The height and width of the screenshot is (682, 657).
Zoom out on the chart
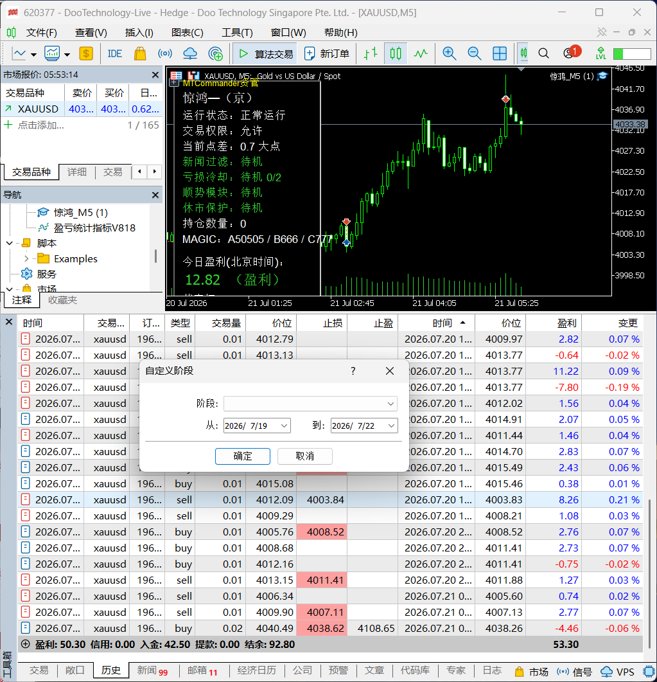pyautogui.click(x=474, y=53)
